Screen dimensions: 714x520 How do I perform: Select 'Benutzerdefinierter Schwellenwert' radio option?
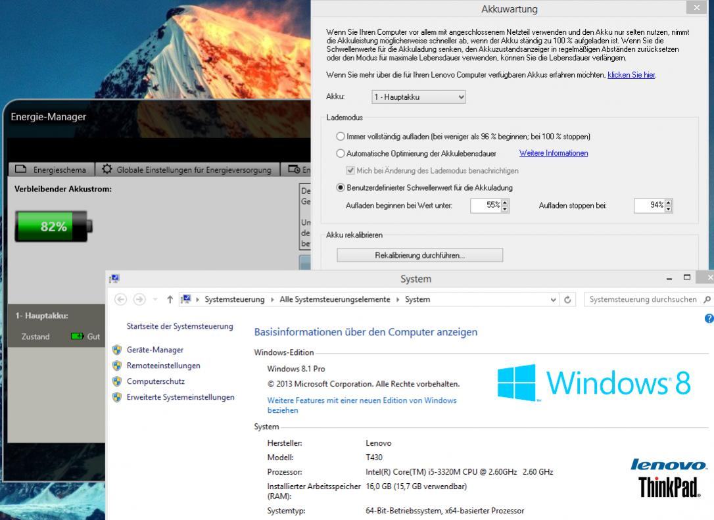tap(340, 187)
